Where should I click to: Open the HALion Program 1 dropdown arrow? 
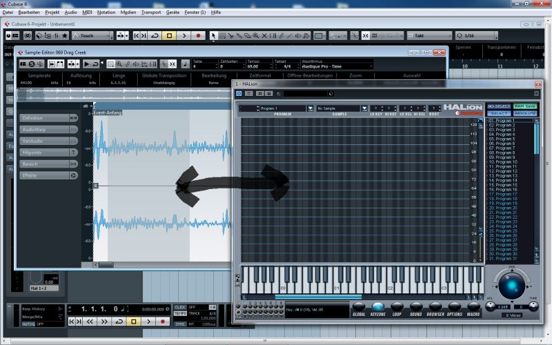tap(310, 108)
